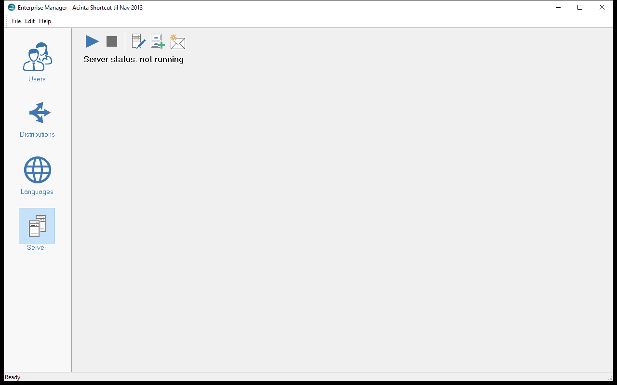Open the Edit menu

tap(30, 21)
